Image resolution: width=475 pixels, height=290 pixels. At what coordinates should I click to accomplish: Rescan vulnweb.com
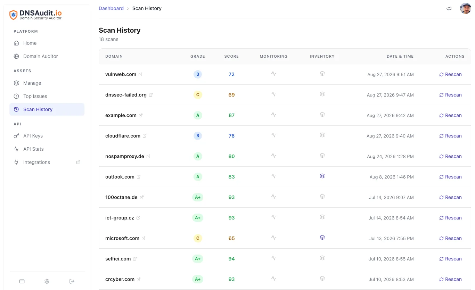coord(450,74)
